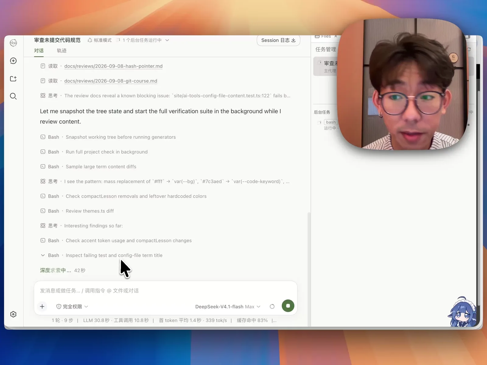The height and width of the screenshot is (365, 487).
Task: Open the 完全权限 permission dropdown
Action: [72, 307]
